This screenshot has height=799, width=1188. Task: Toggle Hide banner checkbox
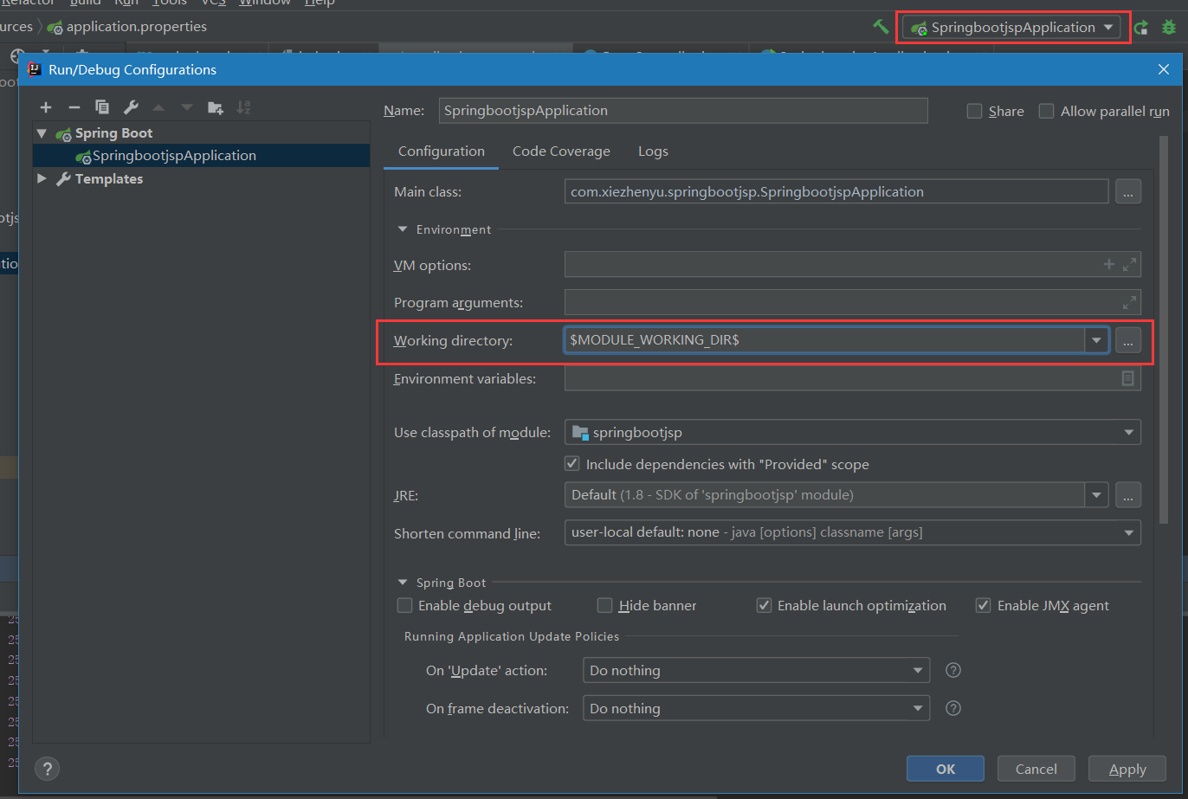tap(604, 605)
